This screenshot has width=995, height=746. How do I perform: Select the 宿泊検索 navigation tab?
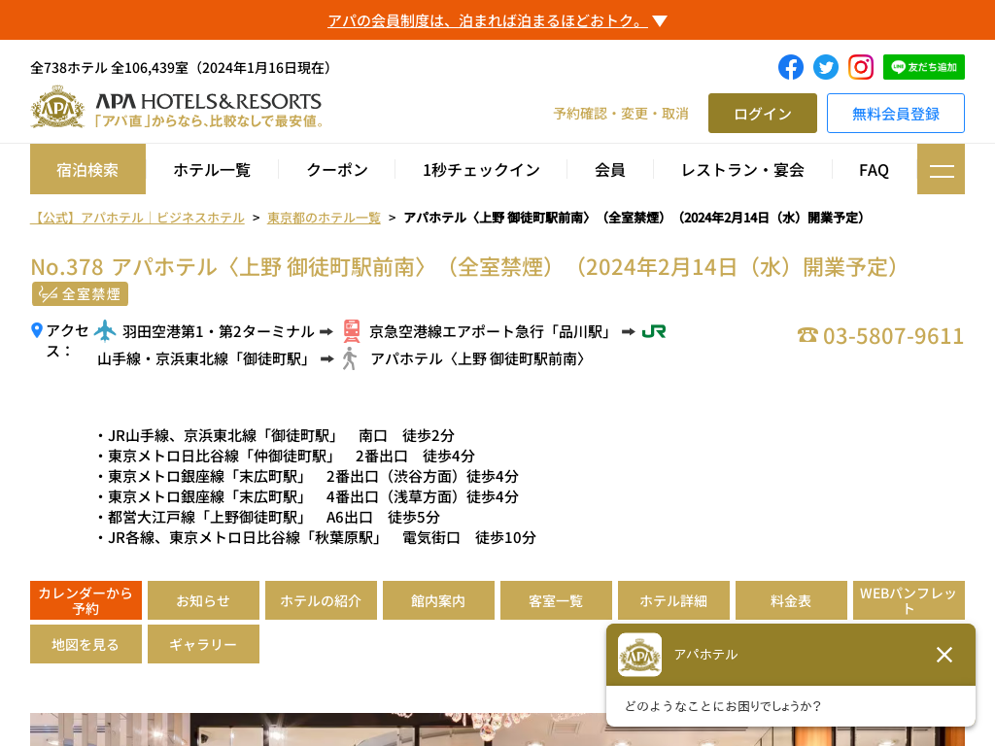click(x=87, y=169)
